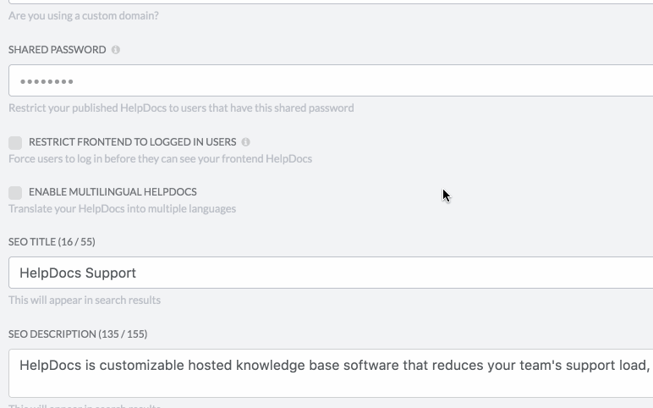Click the info icon beside Shared Password

115,50
